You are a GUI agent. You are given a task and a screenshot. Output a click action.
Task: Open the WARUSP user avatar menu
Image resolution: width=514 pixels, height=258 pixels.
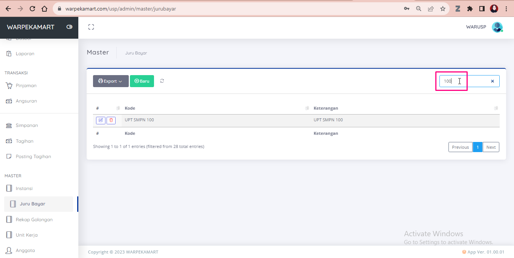coord(497,27)
